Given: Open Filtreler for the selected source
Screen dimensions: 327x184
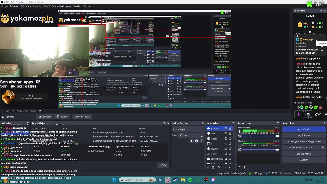Looking at the screenshot, I should click(62, 117).
